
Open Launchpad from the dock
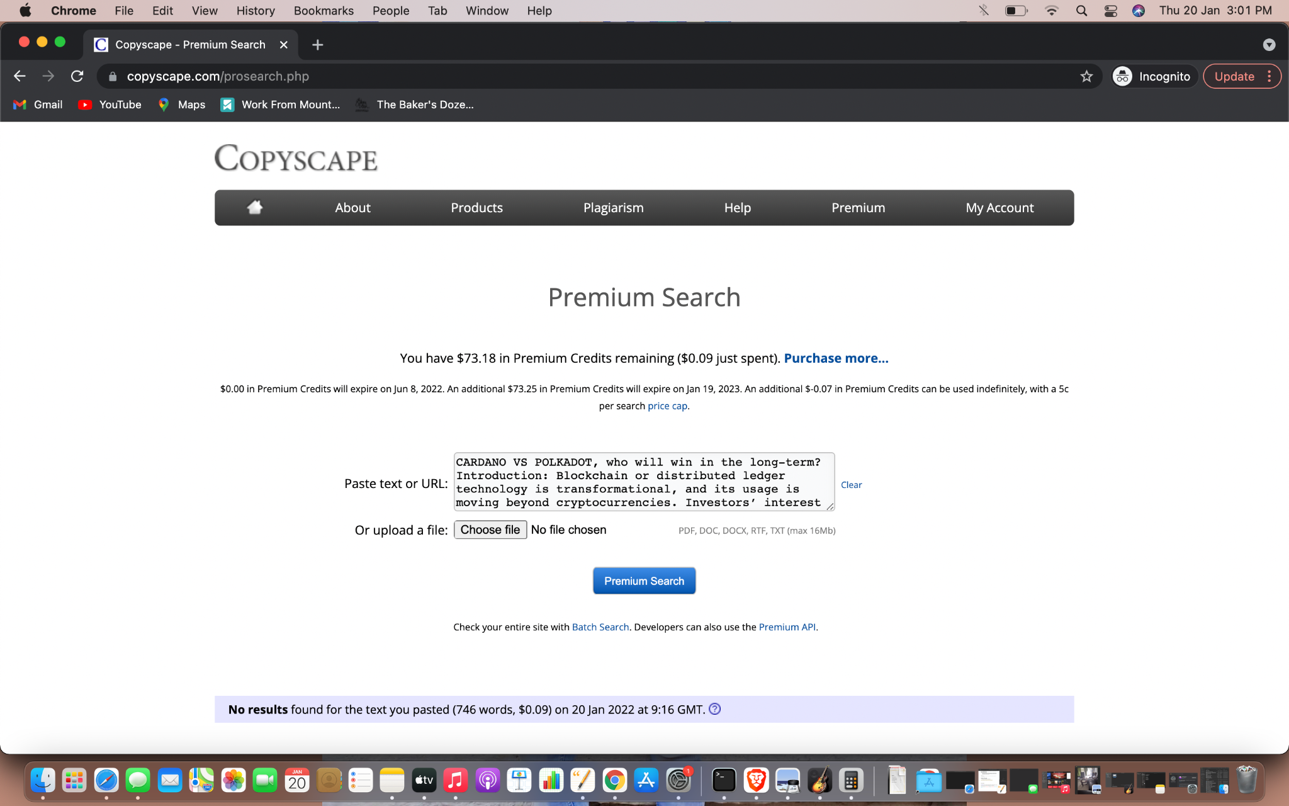click(x=74, y=781)
